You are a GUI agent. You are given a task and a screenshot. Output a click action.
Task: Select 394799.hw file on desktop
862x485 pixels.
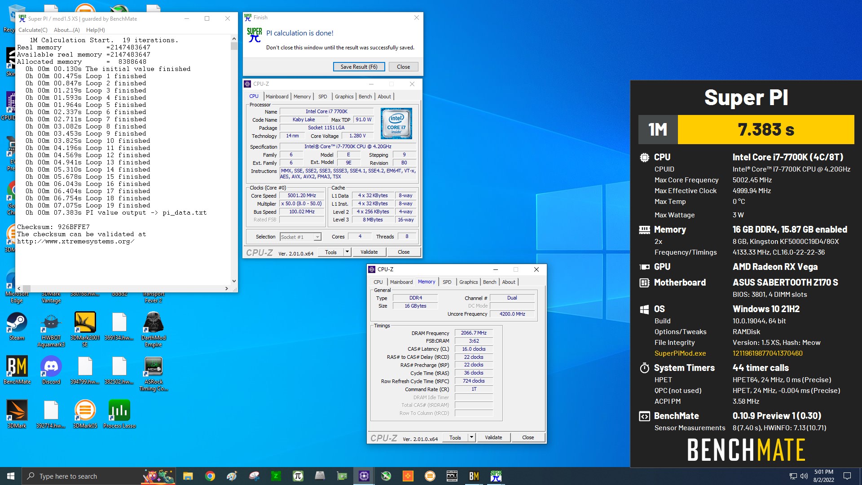[85, 370]
